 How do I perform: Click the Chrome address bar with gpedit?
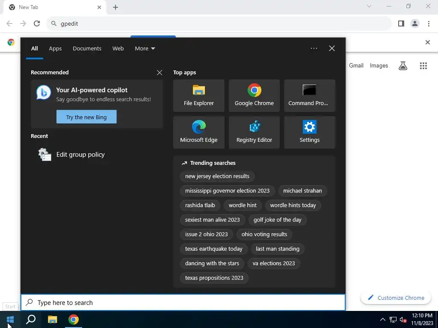[x=219, y=23]
